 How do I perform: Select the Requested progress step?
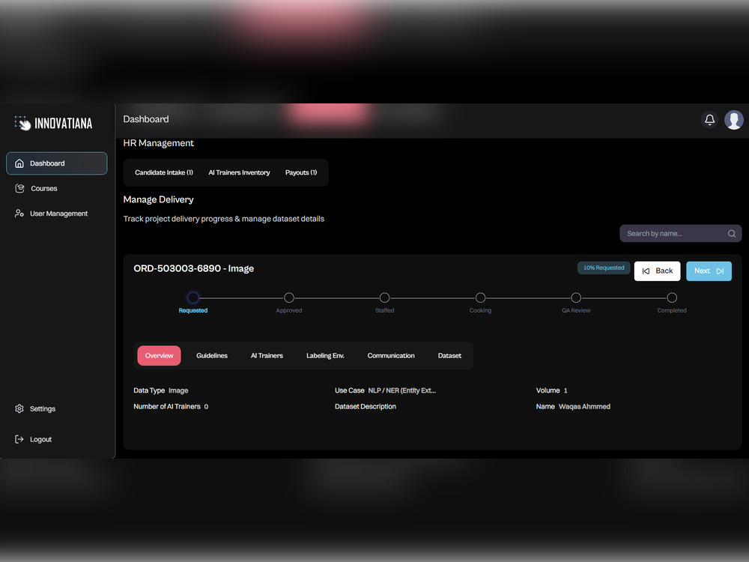[193, 297]
